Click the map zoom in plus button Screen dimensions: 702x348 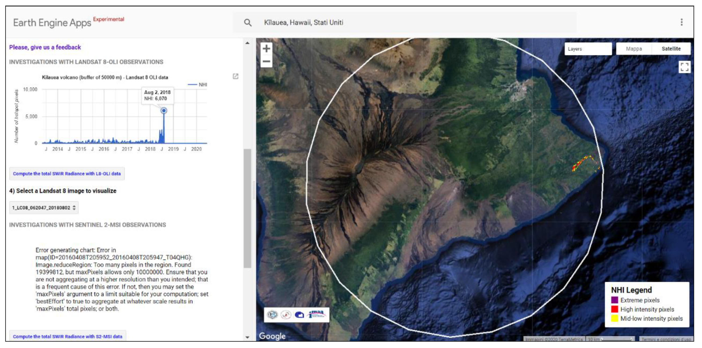tap(266, 49)
